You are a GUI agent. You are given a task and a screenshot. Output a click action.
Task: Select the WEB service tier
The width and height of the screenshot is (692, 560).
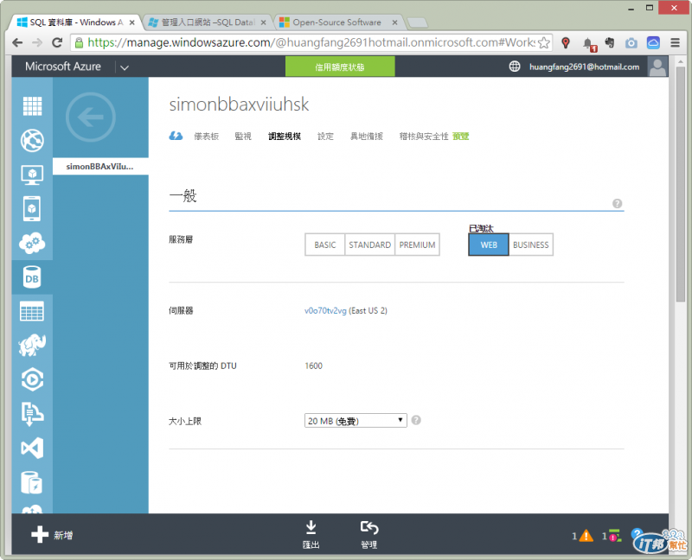489,245
